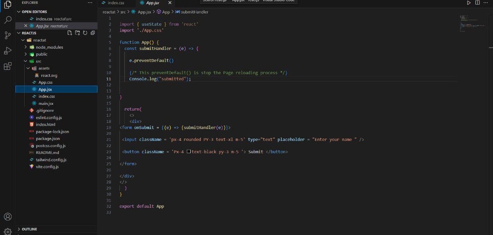Click submitHandler in the breadcrumb
Viewport: 493px width, 235px height.
click(191, 12)
